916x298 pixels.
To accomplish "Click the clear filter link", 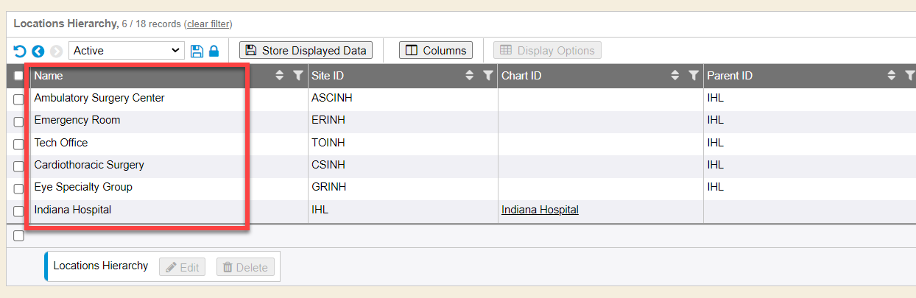I will (x=208, y=24).
